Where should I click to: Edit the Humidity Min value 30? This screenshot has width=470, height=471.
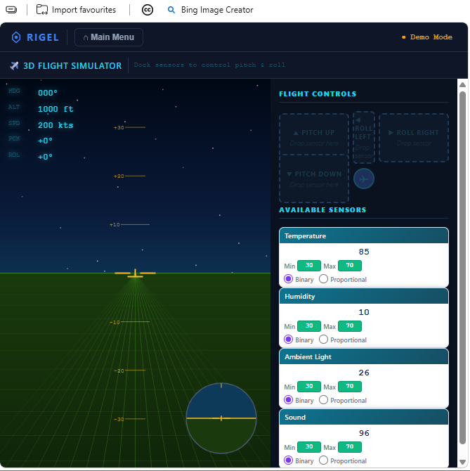[x=309, y=326]
